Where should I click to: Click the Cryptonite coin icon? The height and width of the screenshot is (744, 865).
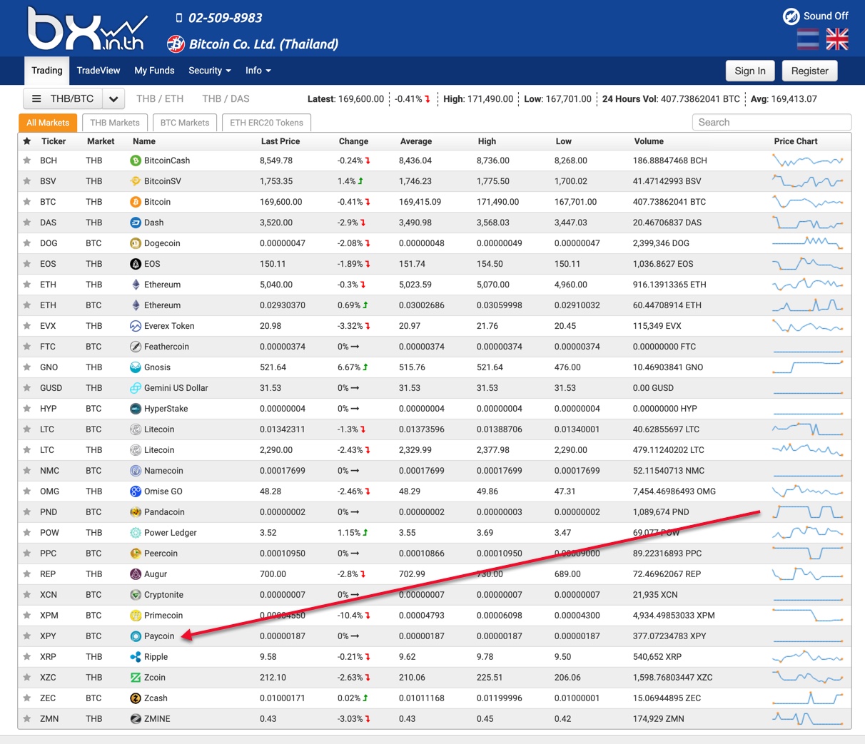pos(136,595)
